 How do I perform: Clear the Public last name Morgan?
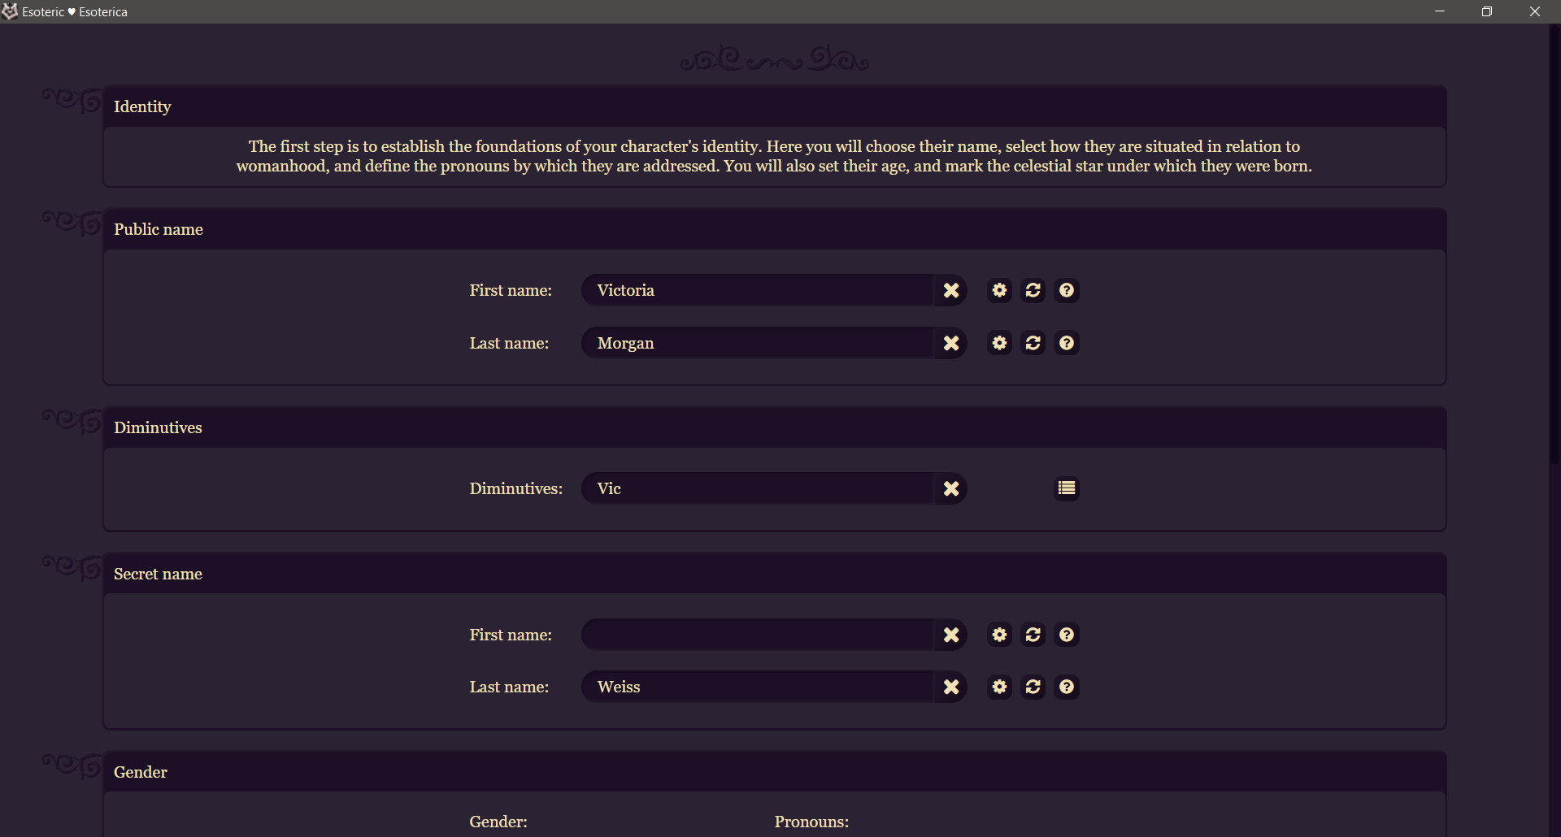point(950,343)
